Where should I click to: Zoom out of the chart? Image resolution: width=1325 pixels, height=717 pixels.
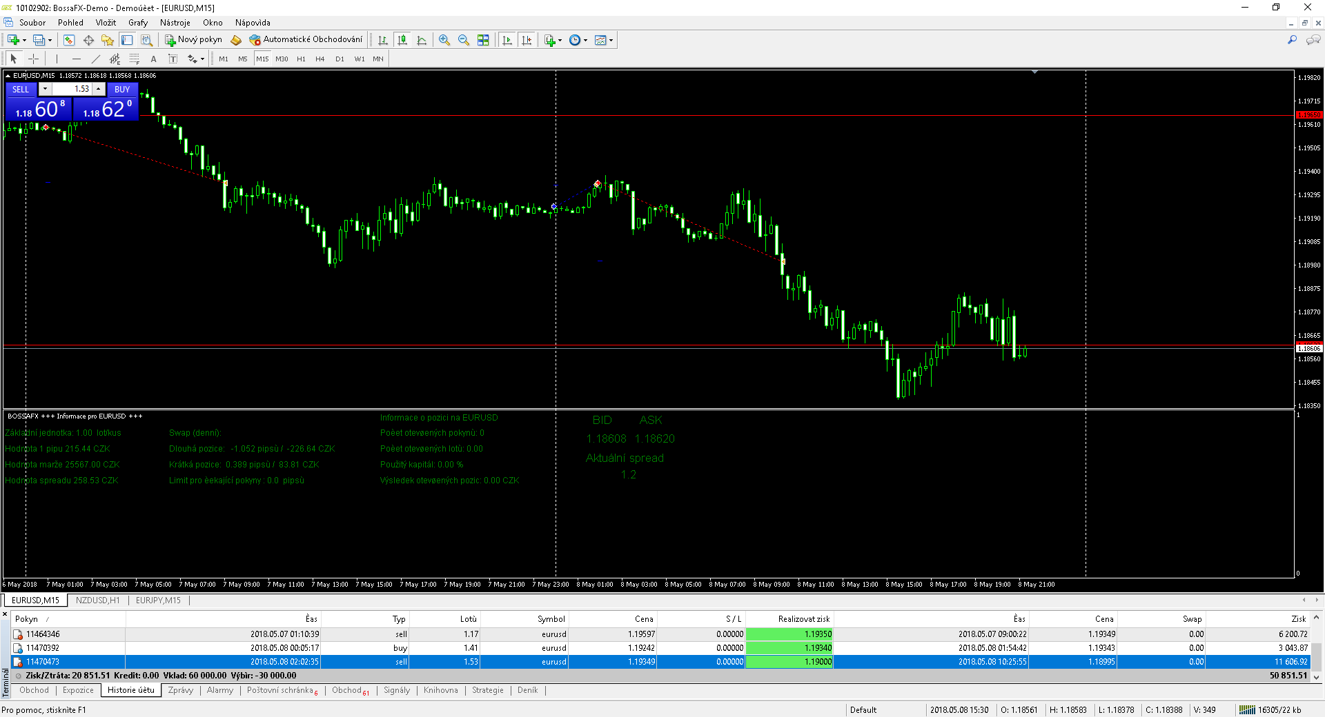[x=464, y=40]
